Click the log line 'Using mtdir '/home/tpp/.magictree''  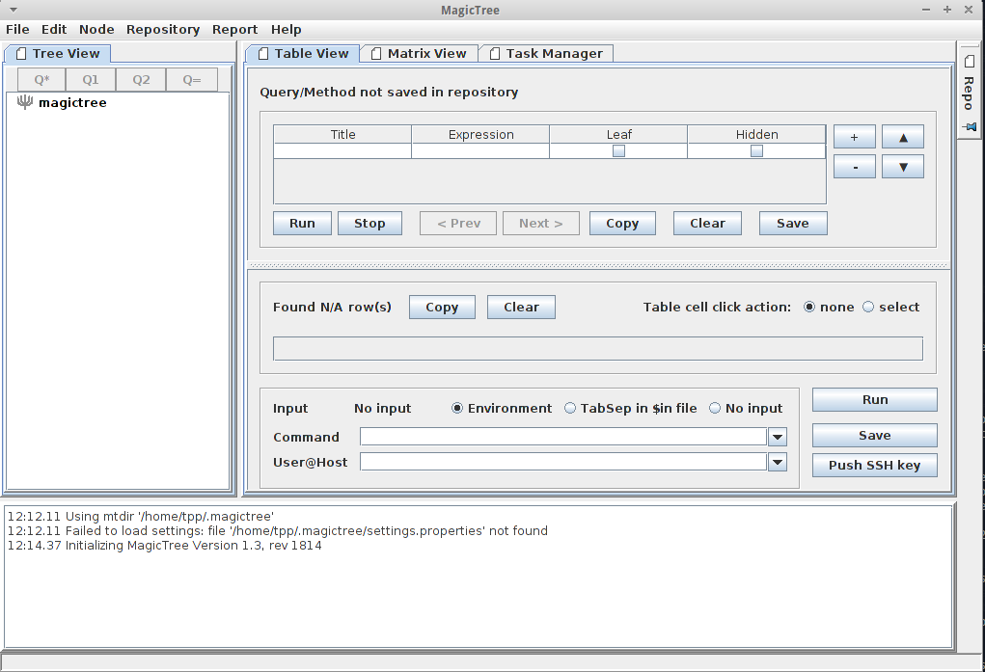click(x=141, y=516)
